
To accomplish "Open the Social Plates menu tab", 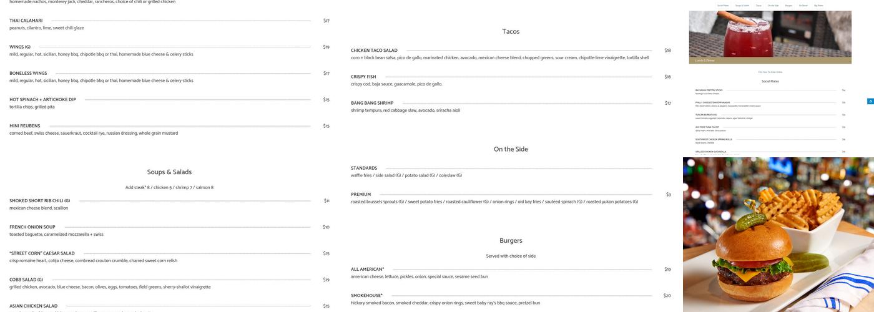I will (723, 6).
